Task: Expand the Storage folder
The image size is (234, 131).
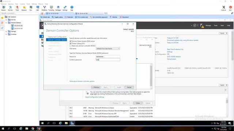Action: click(6, 32)
